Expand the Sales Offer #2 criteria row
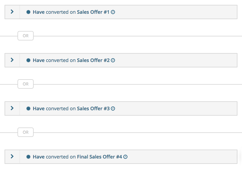The height and width of the screenshot is (169, 242). tap(12, 60)
